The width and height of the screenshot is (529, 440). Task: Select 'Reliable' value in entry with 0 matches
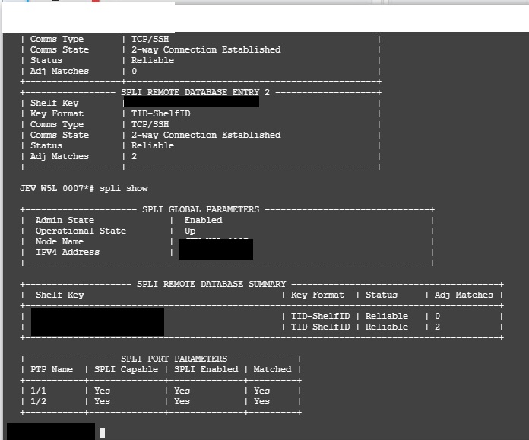(153, 60)
